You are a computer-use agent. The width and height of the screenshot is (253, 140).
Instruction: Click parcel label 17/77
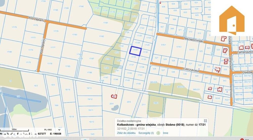point(53,47)
